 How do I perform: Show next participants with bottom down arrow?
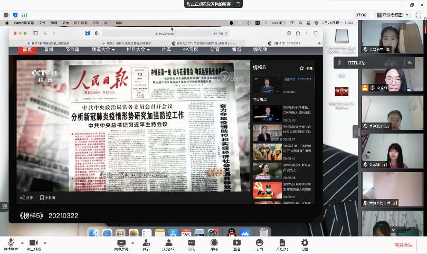[394, 230]
